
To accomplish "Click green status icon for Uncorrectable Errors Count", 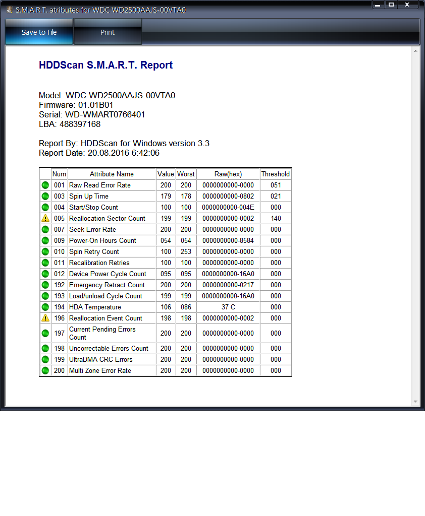I will (x=45, y=349).
